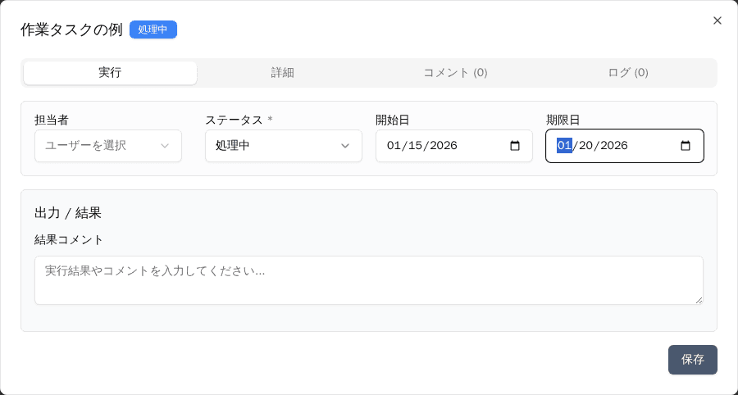Click the 開始日 date value 01/15/2026
738x395 pixels.
pos(422,146)
